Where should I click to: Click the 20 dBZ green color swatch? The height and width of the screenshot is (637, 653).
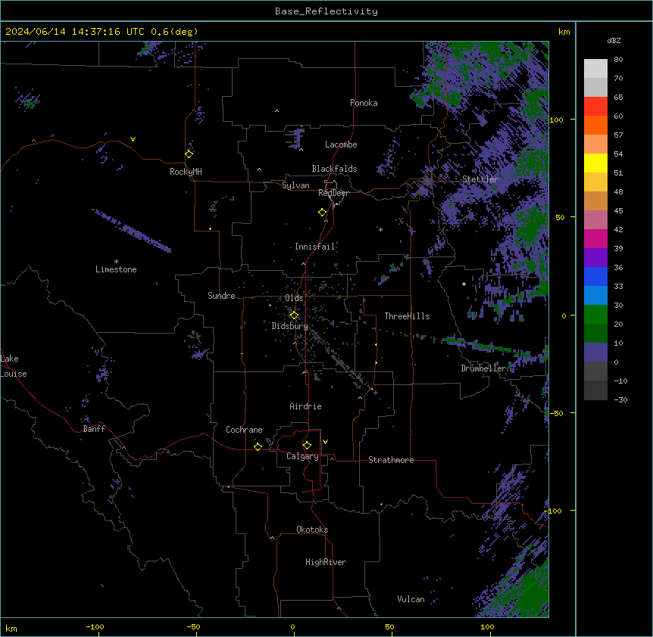click(x=595, y=334)
